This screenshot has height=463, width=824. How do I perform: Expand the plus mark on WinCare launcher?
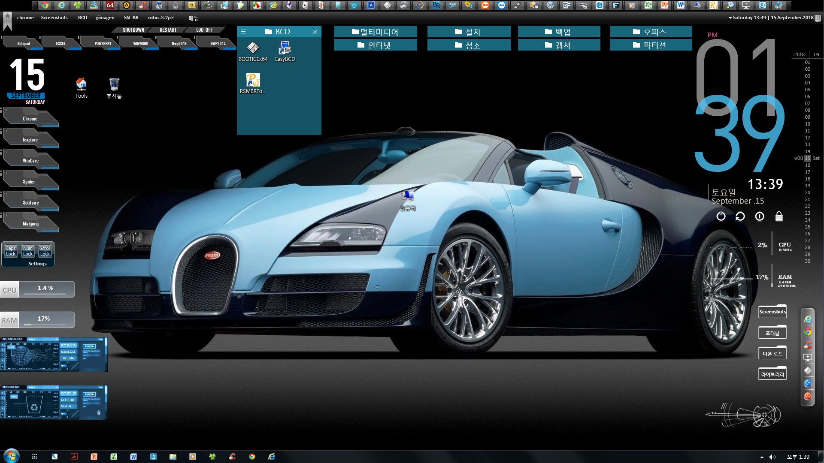click(6, 152)
